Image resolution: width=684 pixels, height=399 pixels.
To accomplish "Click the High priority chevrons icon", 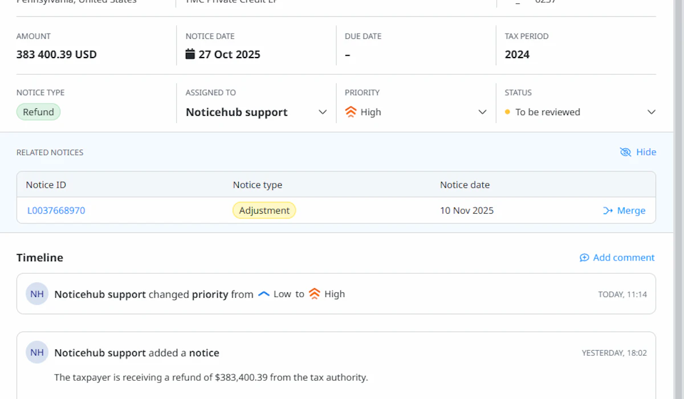I will coord(351,112).
